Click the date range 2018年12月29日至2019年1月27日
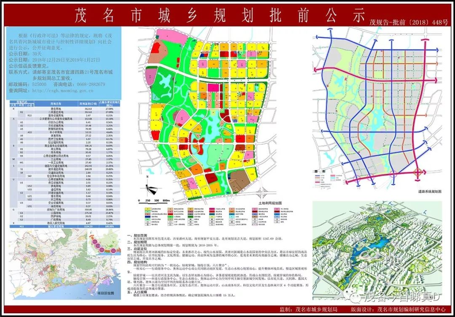Viewport: 455px width, 317px height. coord(66,60)
